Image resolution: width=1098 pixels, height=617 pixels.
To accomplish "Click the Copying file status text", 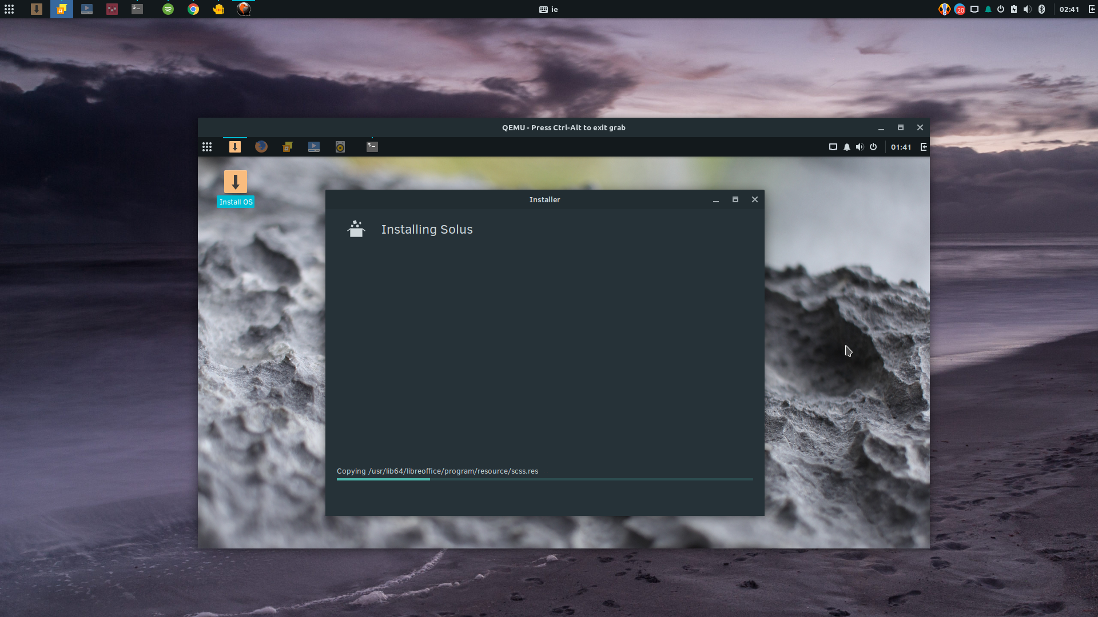I will click(437, 471).
